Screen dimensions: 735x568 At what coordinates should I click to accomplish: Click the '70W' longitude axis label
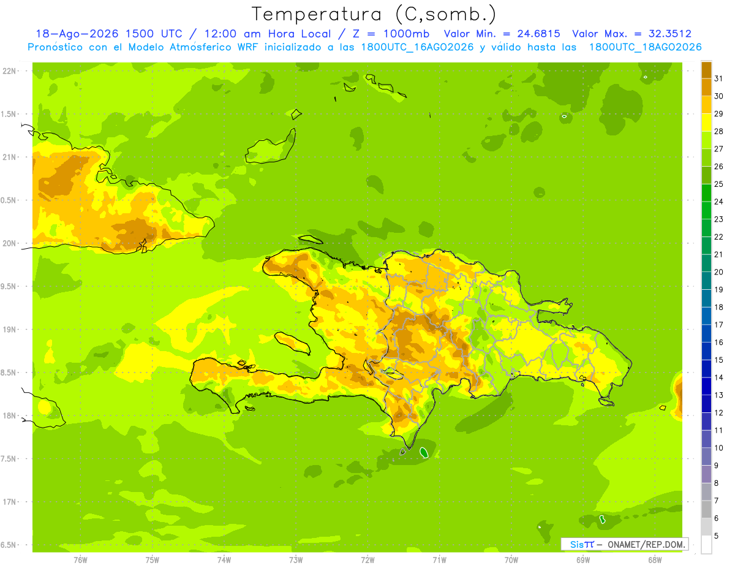511,559
